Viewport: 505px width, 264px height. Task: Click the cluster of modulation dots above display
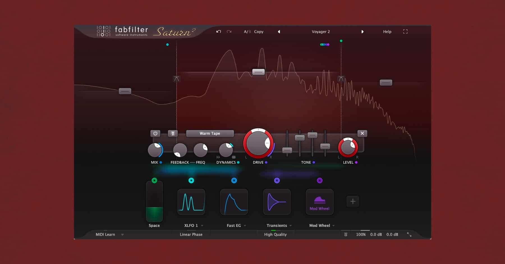pyautogui.click(x=325, y=44)
